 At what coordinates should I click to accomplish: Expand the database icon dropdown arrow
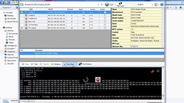[159, 5]
